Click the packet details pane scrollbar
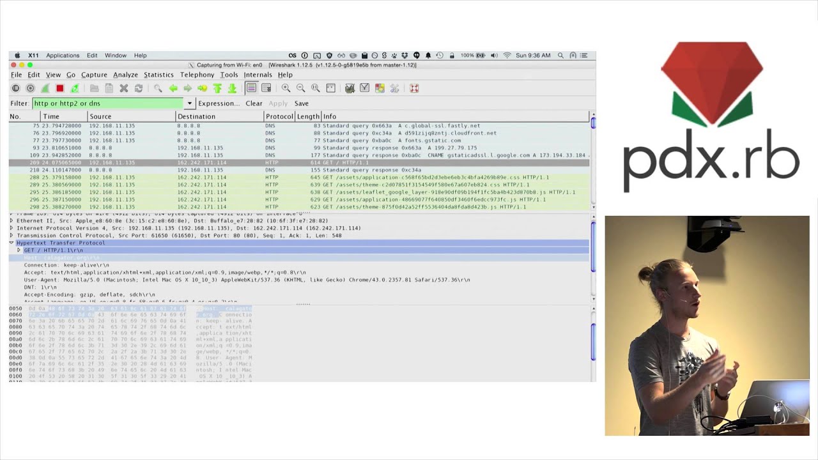This screenshot has height=460, width=818. point(593,257)
